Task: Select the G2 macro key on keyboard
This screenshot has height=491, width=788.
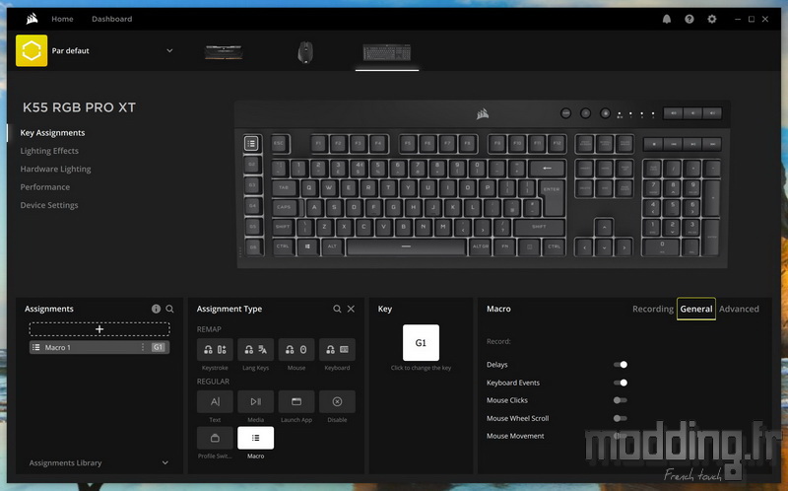Action: tap(252, 165)
